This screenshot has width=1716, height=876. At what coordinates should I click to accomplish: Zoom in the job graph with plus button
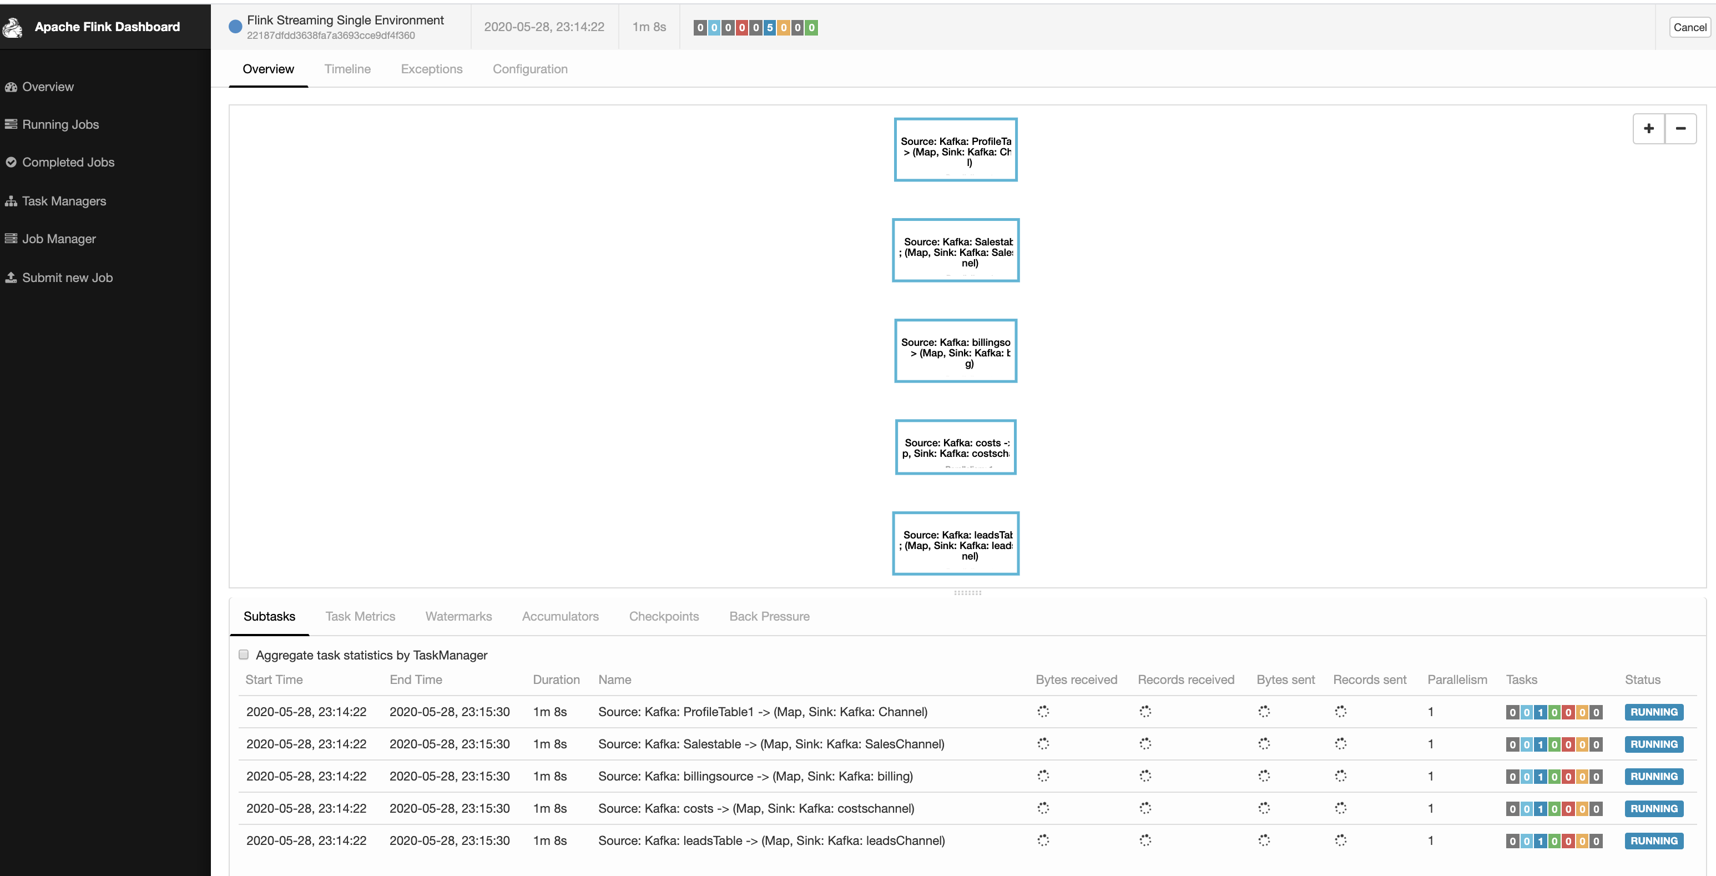click(1648, 129)
